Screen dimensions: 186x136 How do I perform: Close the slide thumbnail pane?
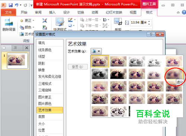(26, 48)
